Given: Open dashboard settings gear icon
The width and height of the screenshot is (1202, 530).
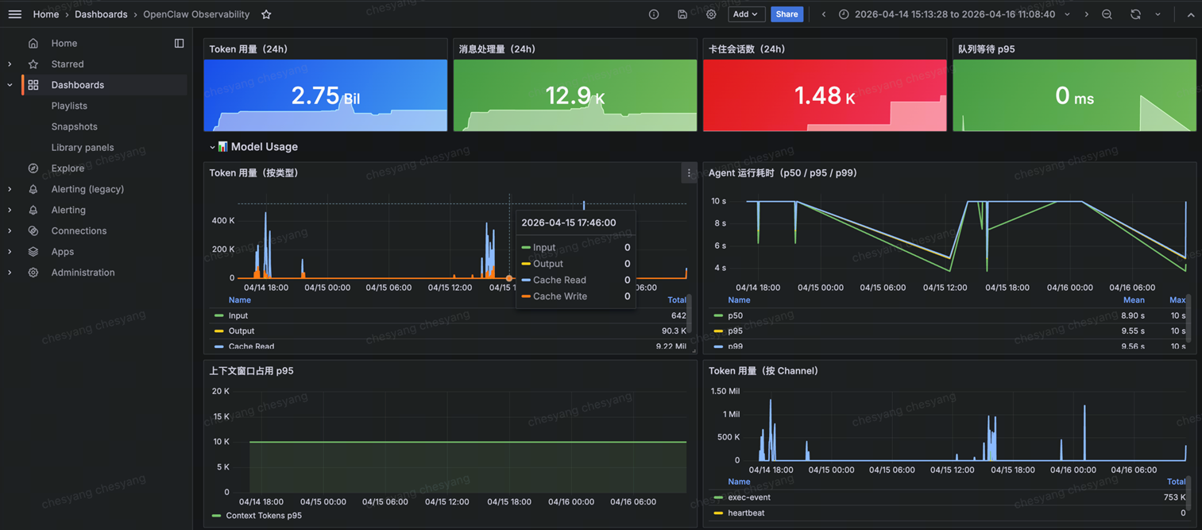Looking at the screenshot, I should (x=711, y=14).
